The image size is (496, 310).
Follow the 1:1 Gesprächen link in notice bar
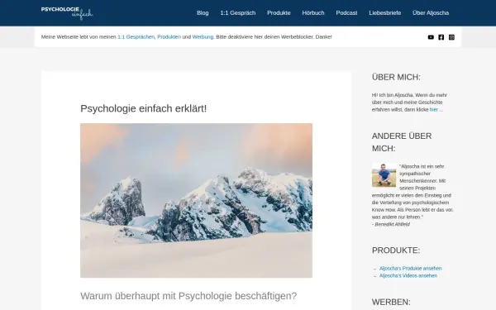coord(136,37)
